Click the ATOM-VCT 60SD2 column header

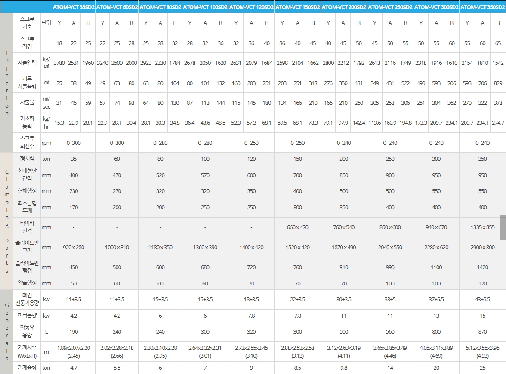pos(117,7)
